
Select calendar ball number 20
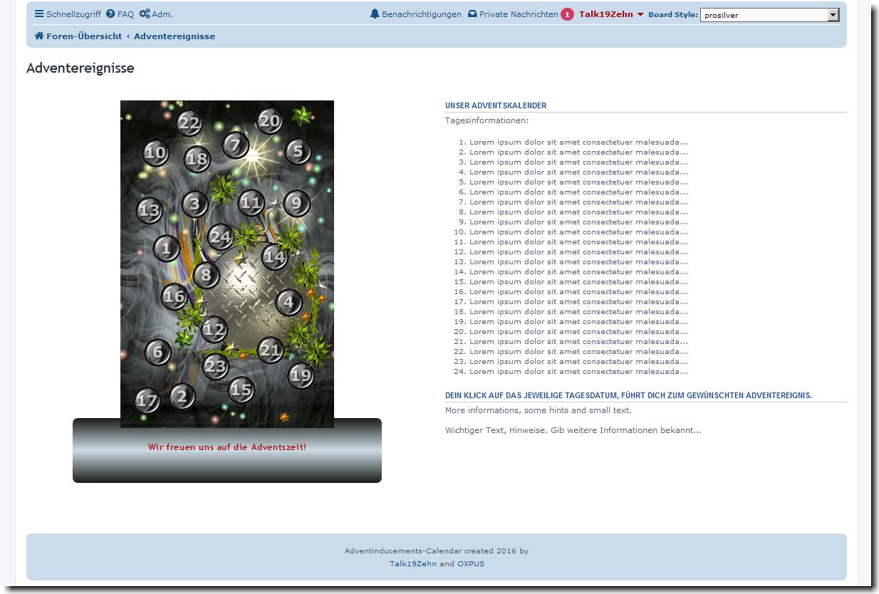pos(270,121)
